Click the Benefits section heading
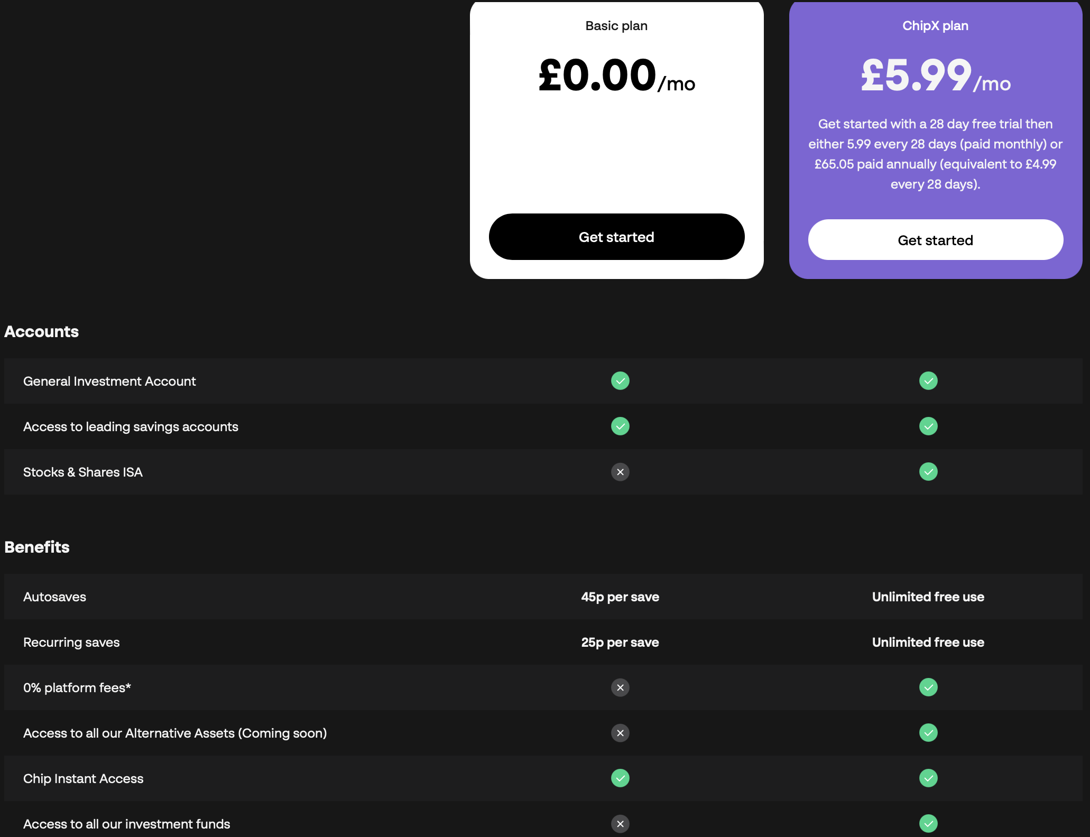Image resolution: width=1090 pixels, height=837 pixels. [37, 547]
